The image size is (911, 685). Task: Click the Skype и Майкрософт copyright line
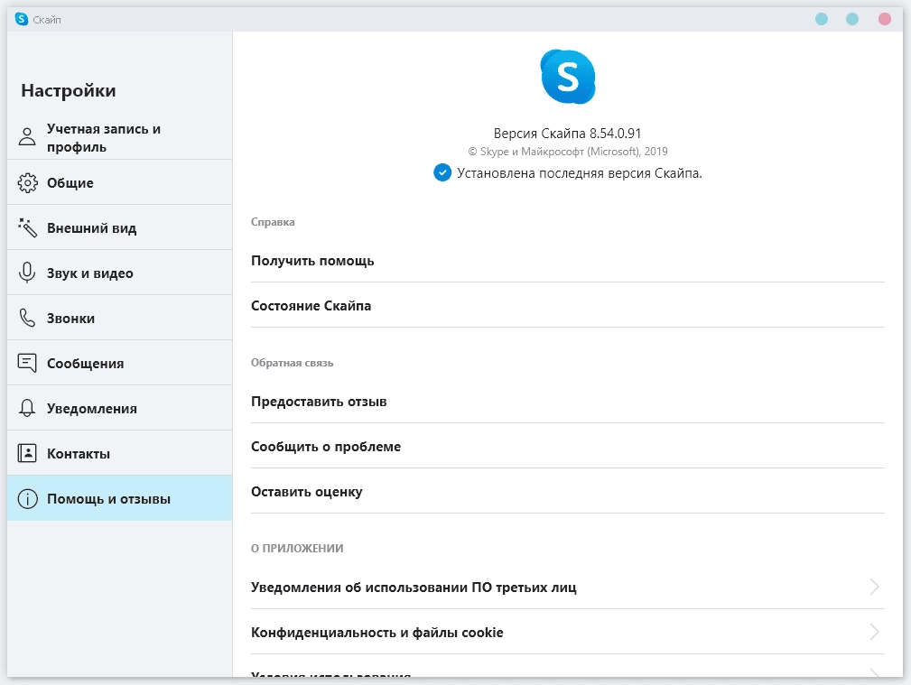point(568,152)
